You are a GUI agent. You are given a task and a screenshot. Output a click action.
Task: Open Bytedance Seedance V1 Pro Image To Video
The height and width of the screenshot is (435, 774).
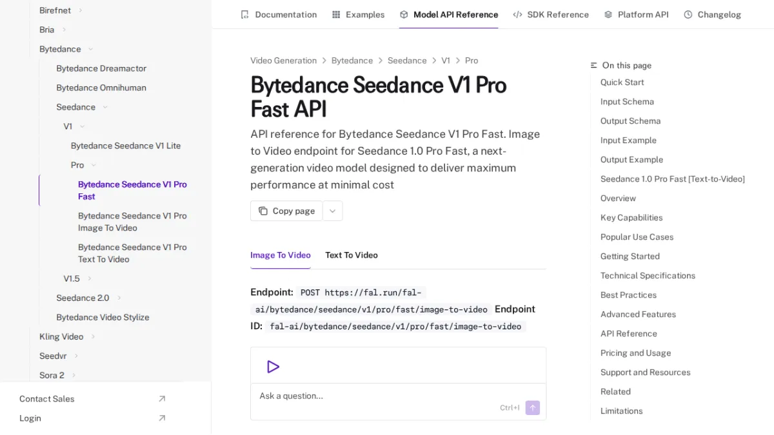(x=132, y=222)
